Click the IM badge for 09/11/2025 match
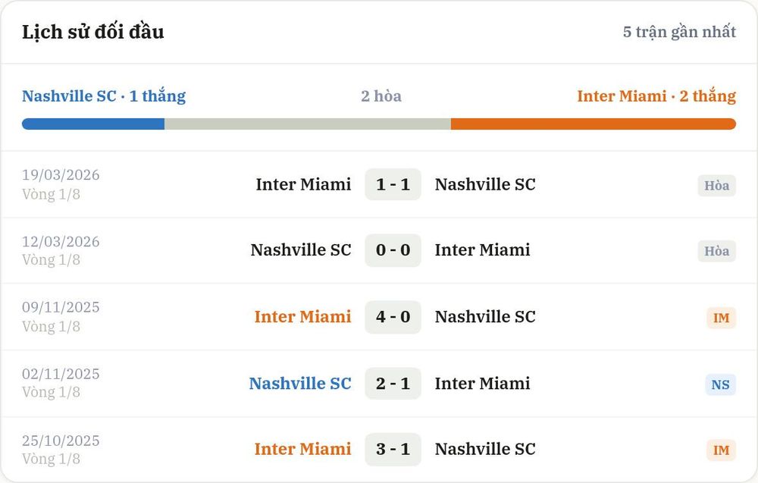The height and width of the screenshot is (483, 758). click(722, 318)
